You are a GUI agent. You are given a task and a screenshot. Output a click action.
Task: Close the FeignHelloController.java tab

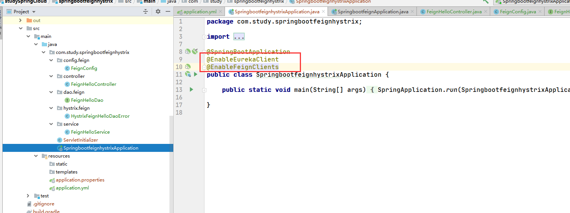(x=486, y=12)
